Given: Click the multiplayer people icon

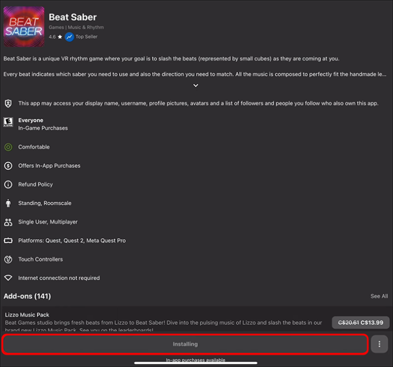Looking at the screenshot, I should tap(9, 222).
